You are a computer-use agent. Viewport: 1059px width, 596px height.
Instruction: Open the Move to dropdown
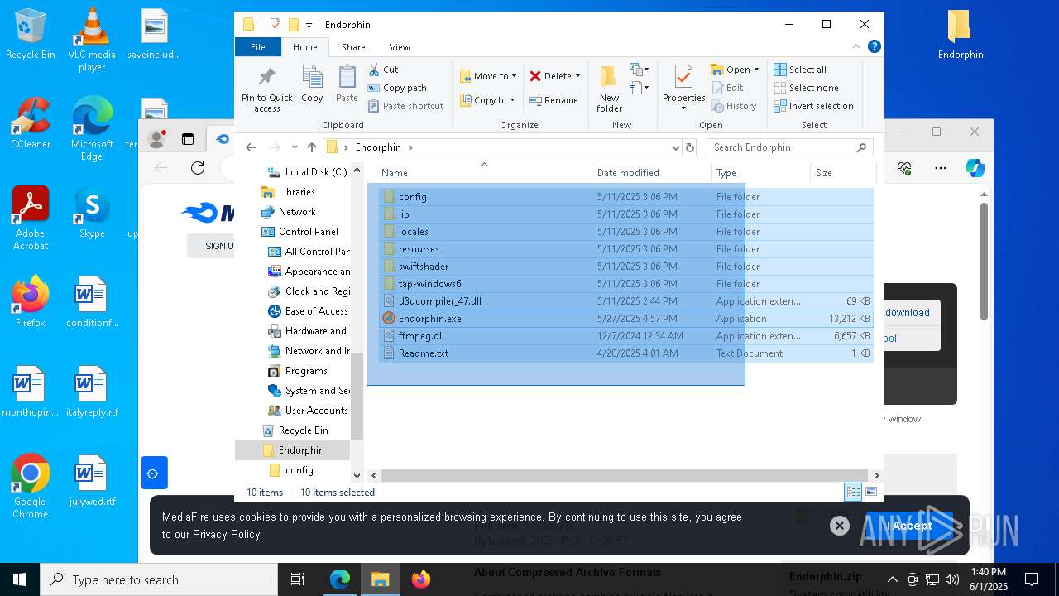488,76
